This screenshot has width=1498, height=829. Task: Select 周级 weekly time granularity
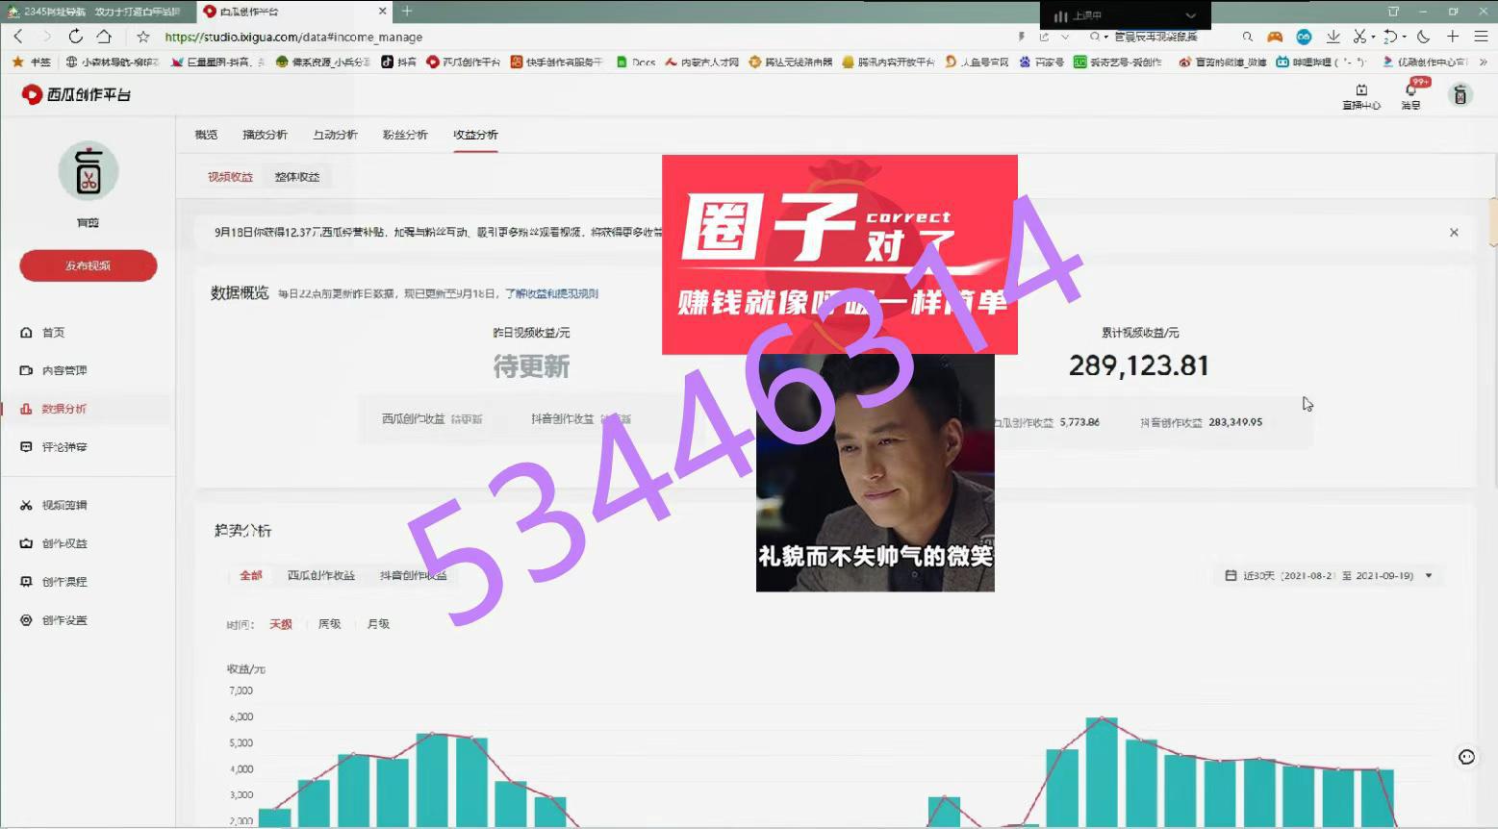point(329,624)
